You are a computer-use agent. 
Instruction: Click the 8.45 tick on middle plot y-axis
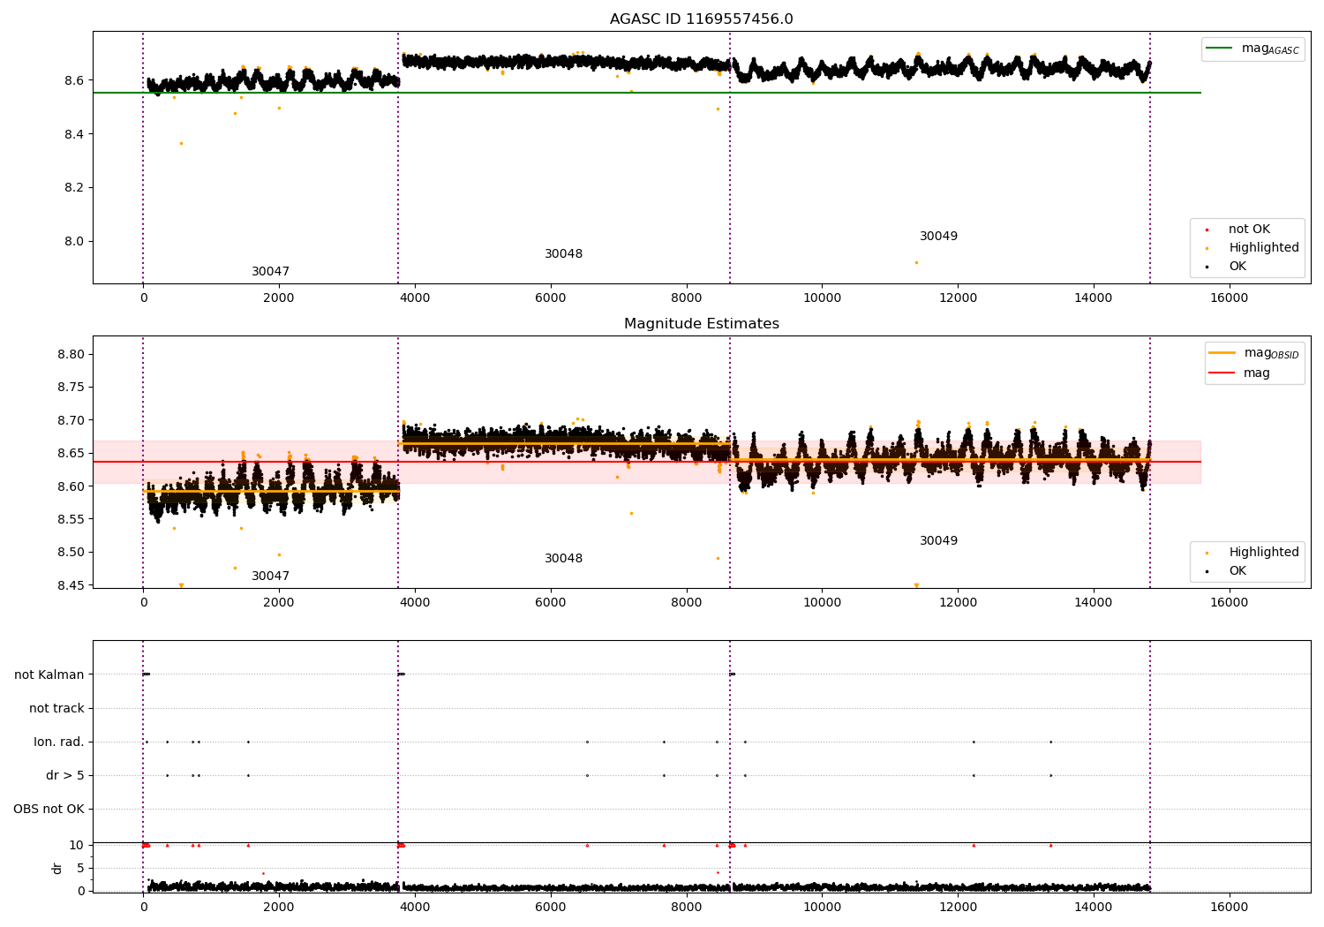[70, 586]
